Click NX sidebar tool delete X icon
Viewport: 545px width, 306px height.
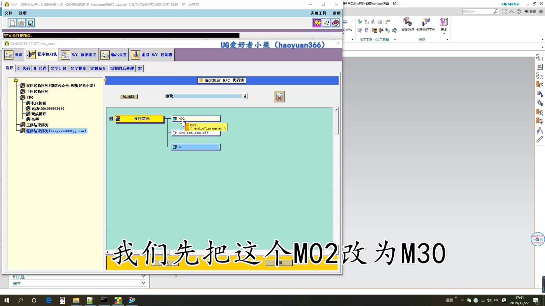click(540, 112)
